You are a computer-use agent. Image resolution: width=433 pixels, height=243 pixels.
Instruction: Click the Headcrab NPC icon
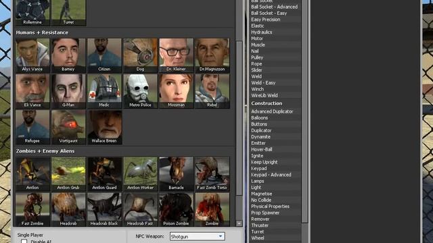click(68, 210)
